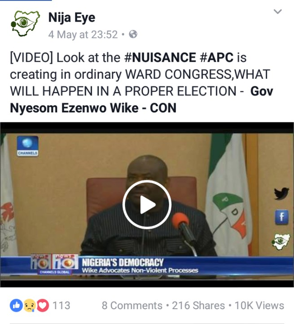Open the #NUISANCE hashtag

coord(160,58)
